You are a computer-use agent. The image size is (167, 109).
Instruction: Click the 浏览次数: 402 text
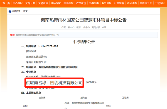pyautogui.click(x=99, y=27)
